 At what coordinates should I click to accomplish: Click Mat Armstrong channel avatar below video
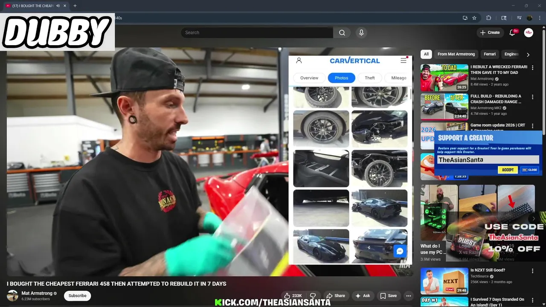click(x=13, y=295)
